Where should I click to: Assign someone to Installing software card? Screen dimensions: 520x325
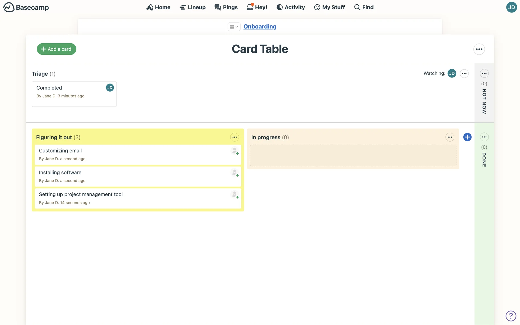pyautogui.click(x=235, y=173)
